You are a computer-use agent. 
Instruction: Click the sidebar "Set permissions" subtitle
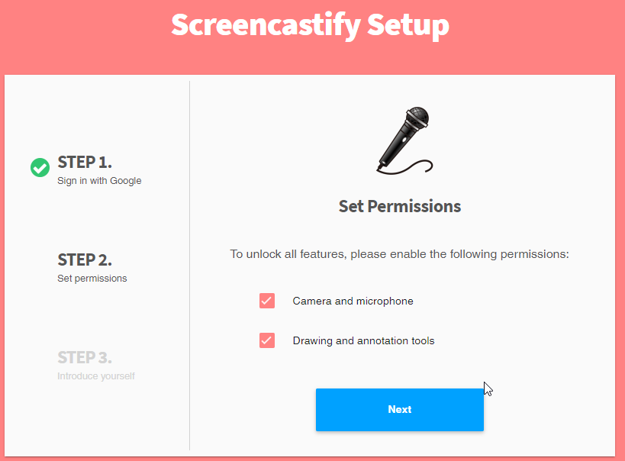[92, 279]
